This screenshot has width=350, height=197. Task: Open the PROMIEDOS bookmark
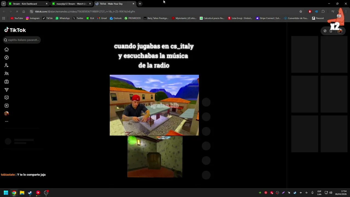coord(133,18)
